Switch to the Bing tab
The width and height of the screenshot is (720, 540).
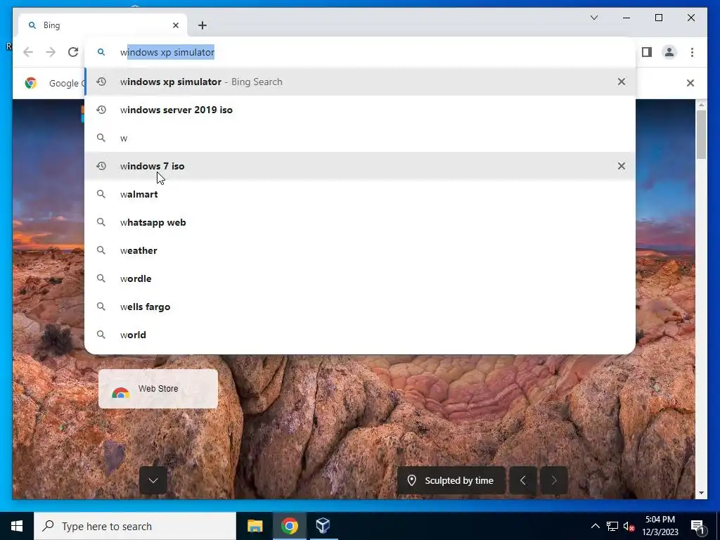coord(103,25)
